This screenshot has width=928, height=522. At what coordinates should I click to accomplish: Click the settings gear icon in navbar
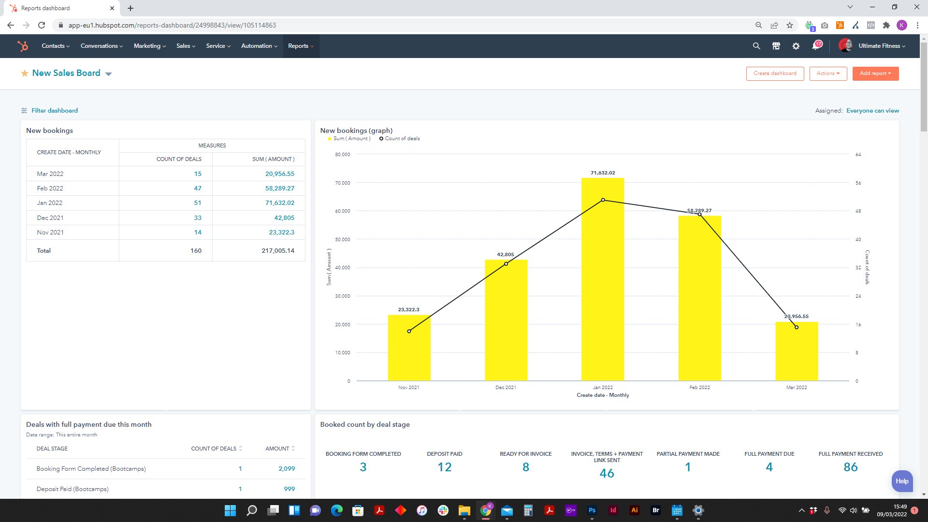point(796,45)
